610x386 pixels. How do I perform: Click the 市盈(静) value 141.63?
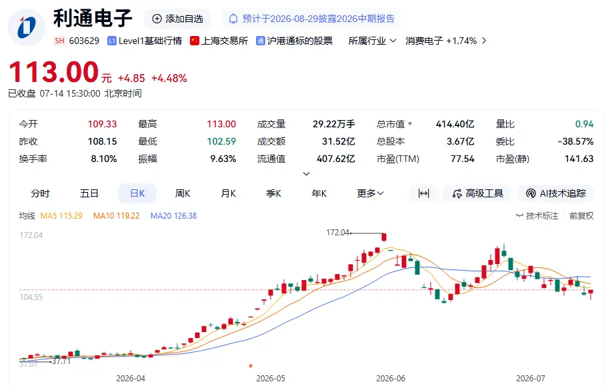(579, 159)
